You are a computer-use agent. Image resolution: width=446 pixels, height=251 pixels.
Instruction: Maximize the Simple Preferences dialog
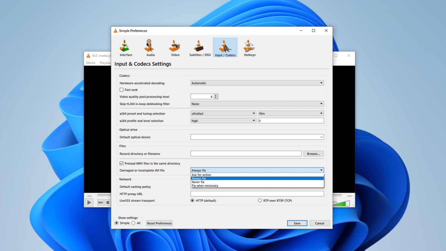click(x=313, y=31)
